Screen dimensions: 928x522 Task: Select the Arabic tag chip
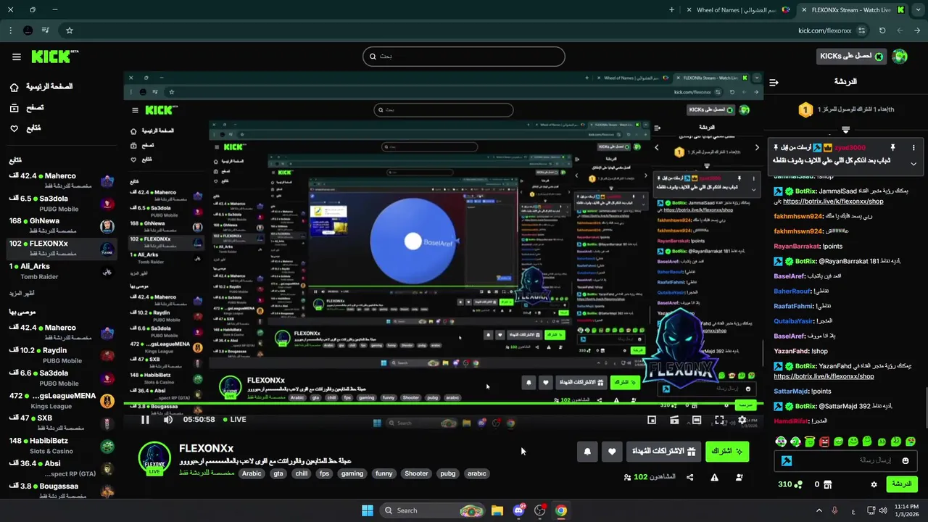coord(252,473)
